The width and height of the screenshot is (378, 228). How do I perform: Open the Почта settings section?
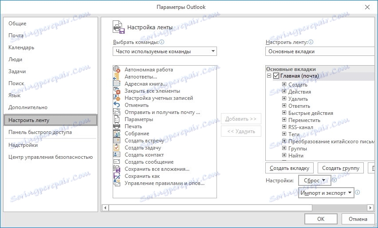pos(16,35)
